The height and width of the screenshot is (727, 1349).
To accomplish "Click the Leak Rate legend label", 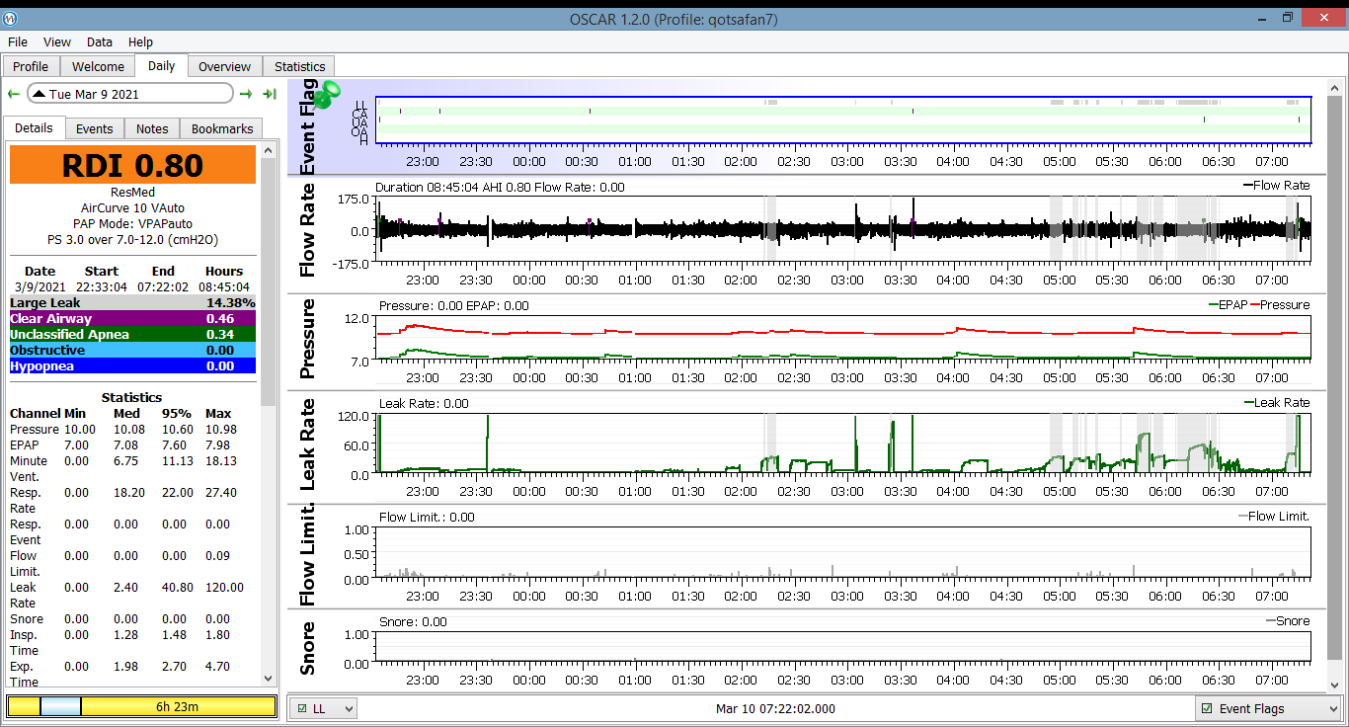I will click(1277, 403).
